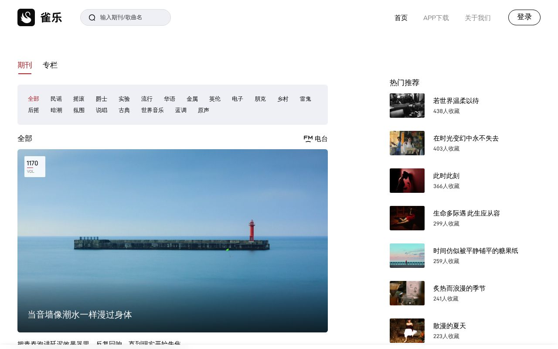The width and height of the screenshot is (558, 349).
Task: Filter by 英伦 genre
Action: point(215,99)
